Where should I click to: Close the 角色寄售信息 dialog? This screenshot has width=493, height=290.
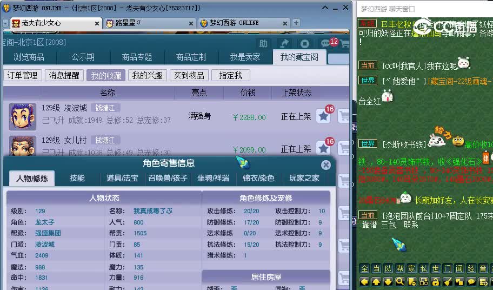point(325,165)
